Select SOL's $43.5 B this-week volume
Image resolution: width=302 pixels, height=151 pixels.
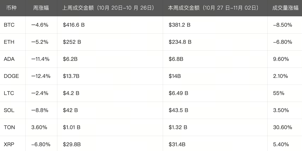[x=178, y=110]
